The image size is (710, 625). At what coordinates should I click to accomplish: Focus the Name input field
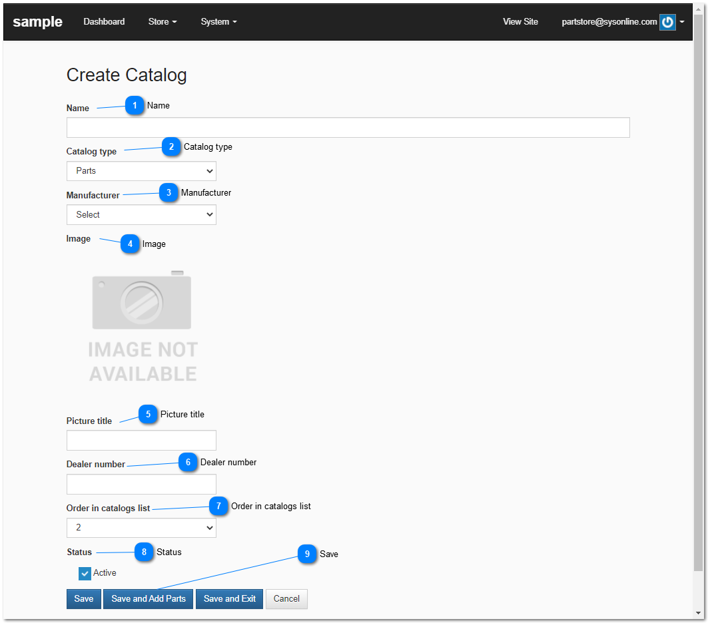pyautogui.click(x=348, y=128)
